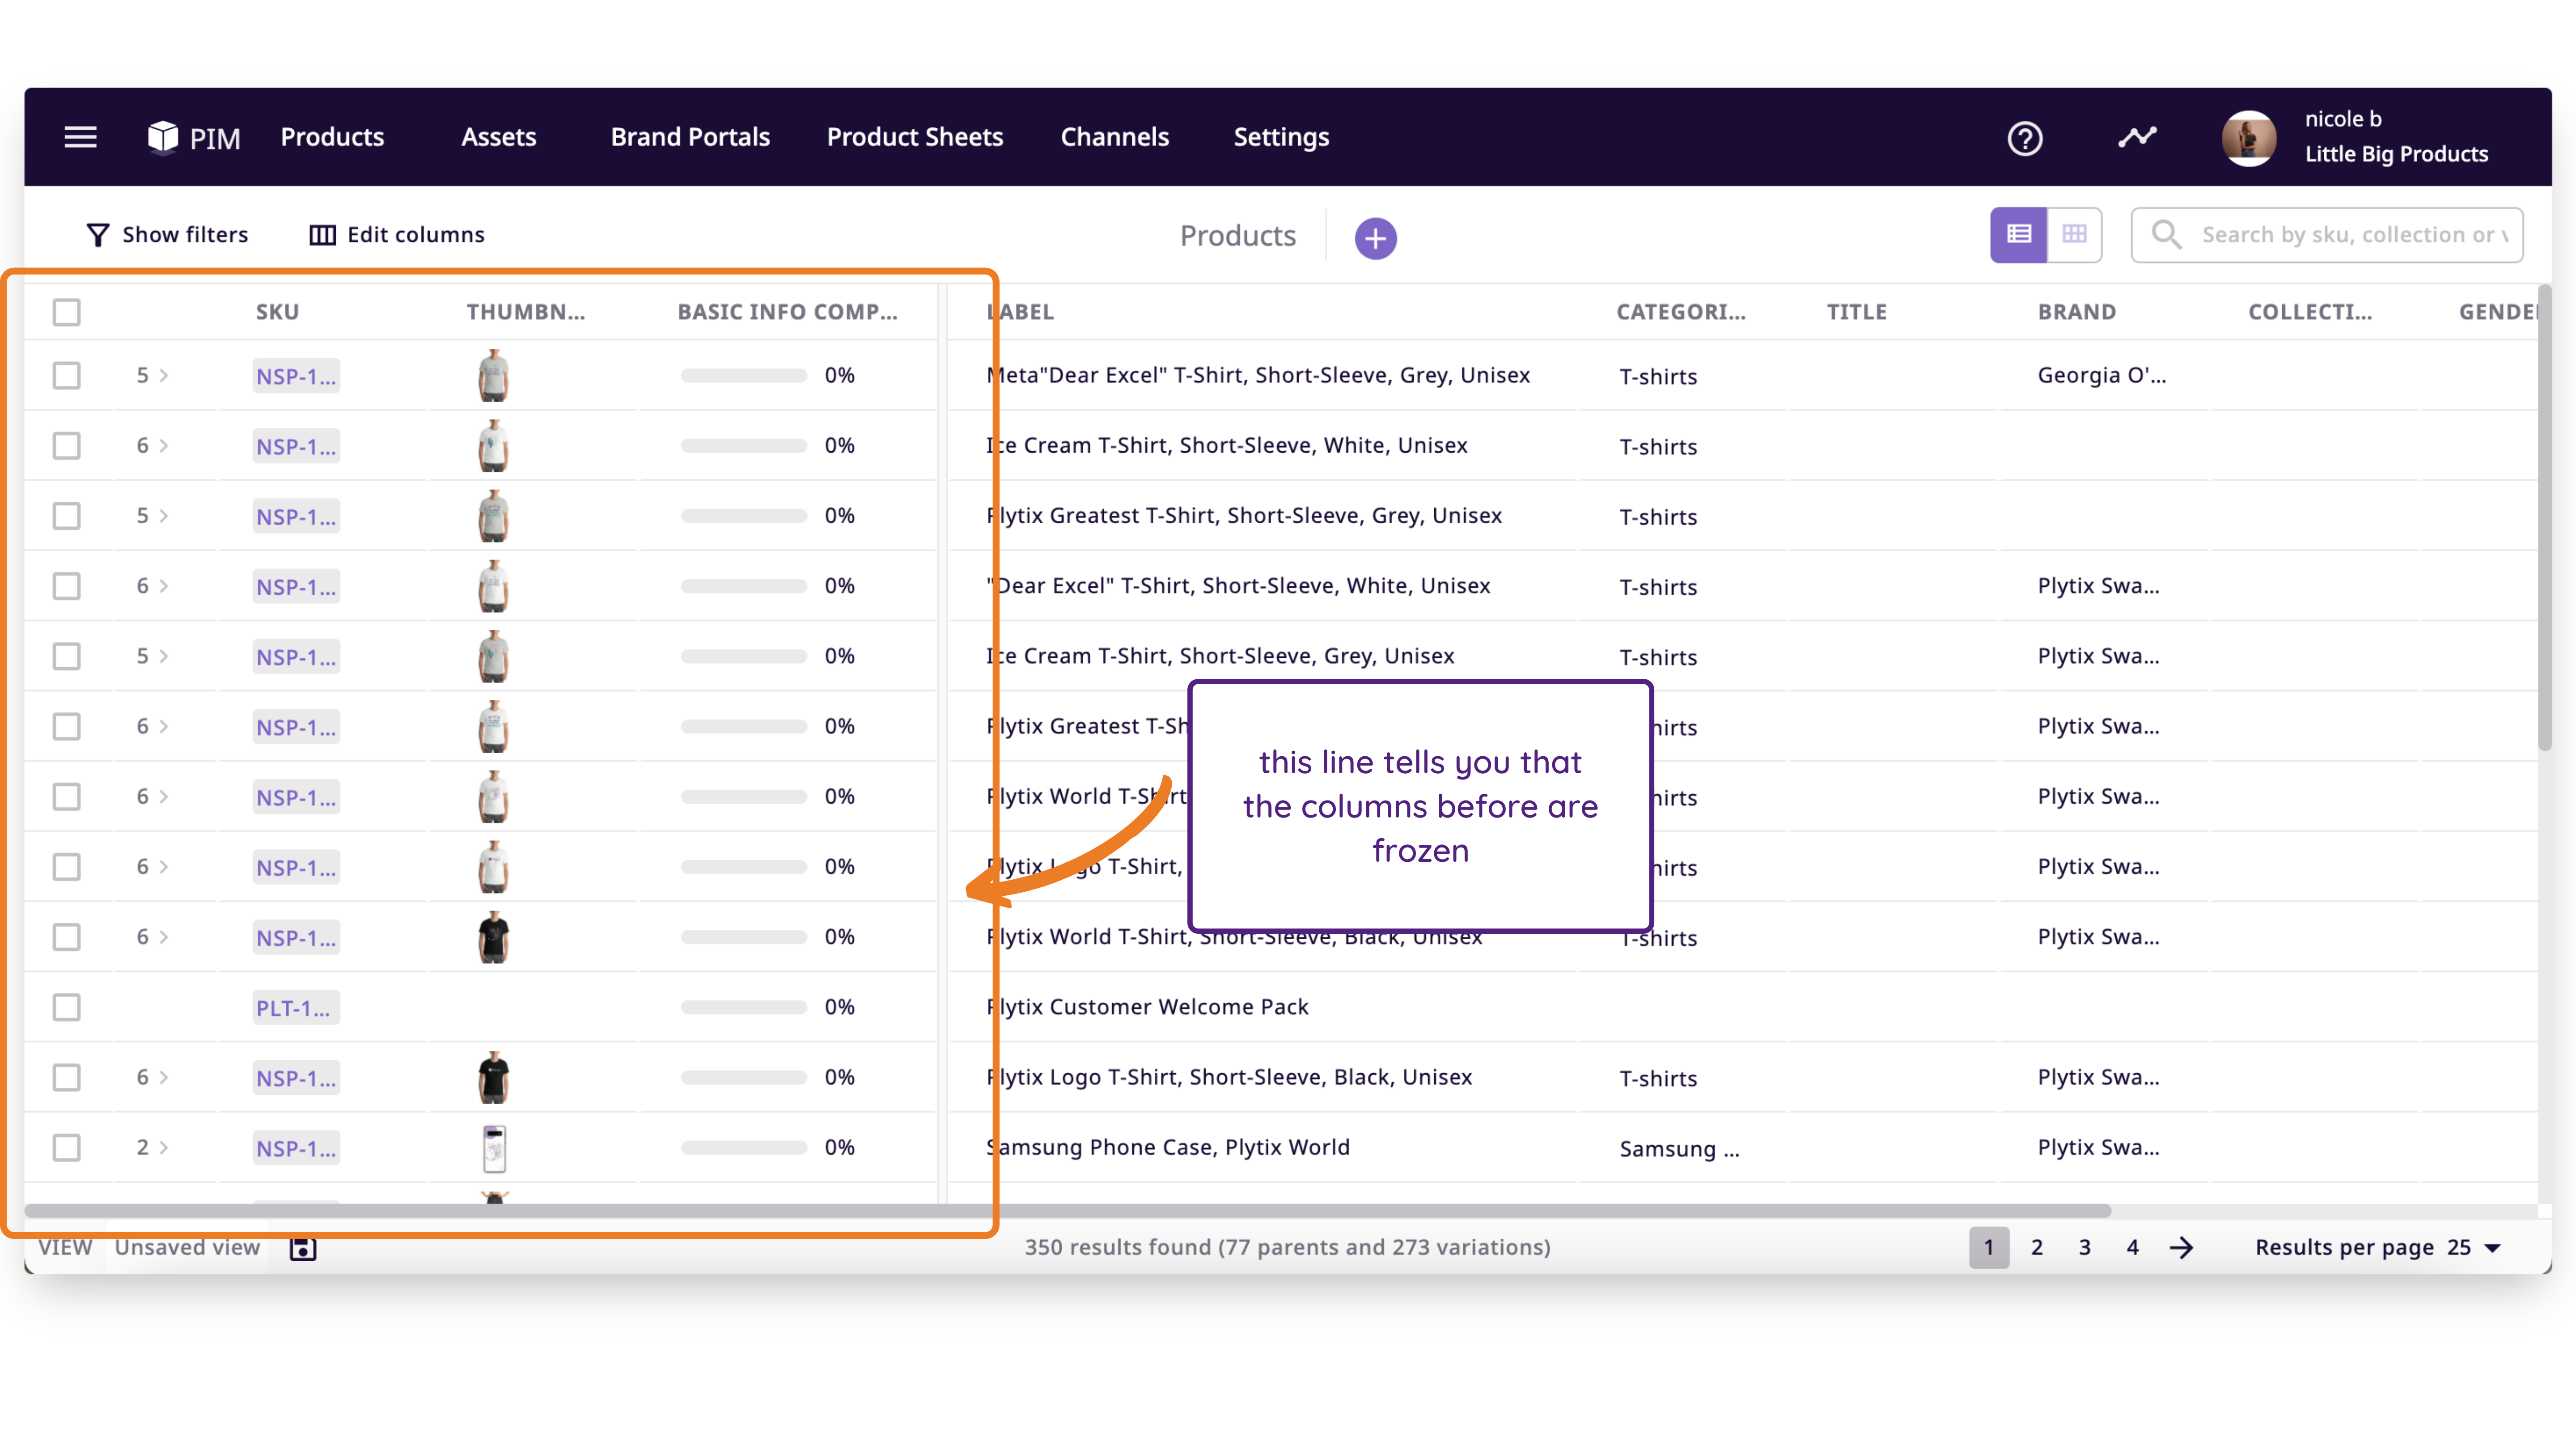
Task: Expand 6 variations of "Dear Excel" White T-Shirt
Action: (152, 585)
